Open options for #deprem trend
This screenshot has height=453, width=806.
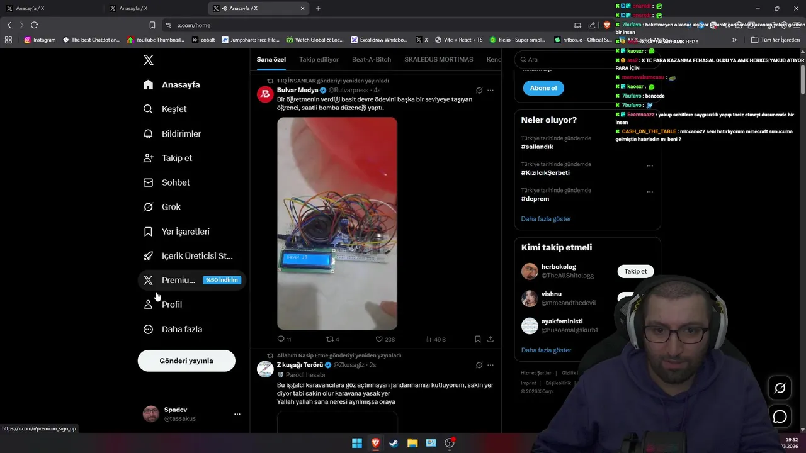[650, 192]
